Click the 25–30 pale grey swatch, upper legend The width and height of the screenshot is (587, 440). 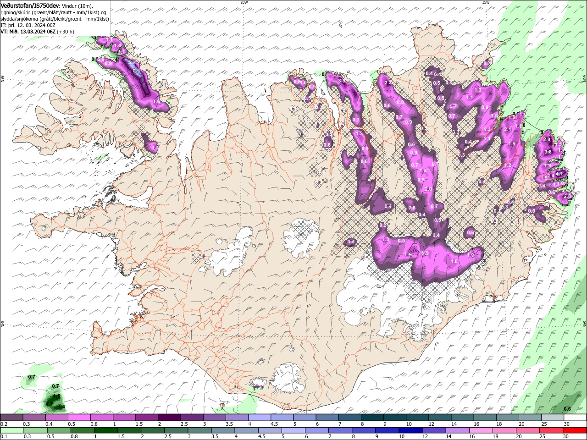[553, 418]
